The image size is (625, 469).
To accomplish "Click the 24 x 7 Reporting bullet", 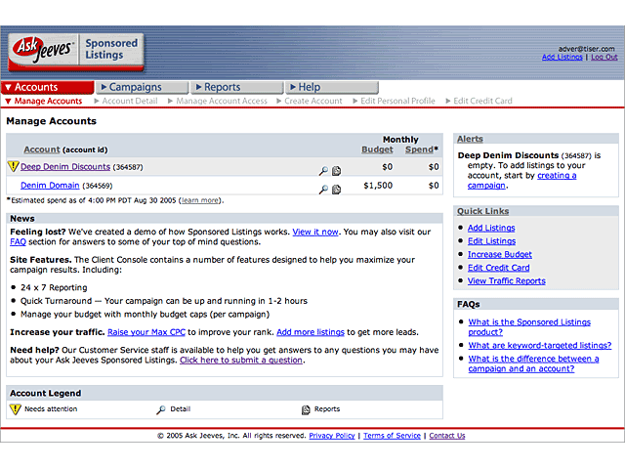I will [x=54, y=287].
